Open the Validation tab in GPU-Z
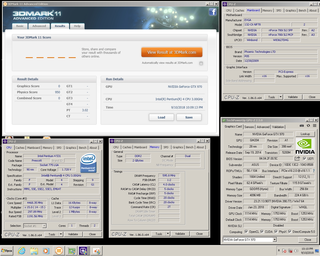 click(x=278, y=127)
